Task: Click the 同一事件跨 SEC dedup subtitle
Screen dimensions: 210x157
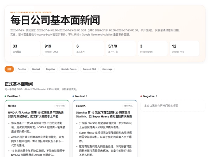Action: coord(41,89)
